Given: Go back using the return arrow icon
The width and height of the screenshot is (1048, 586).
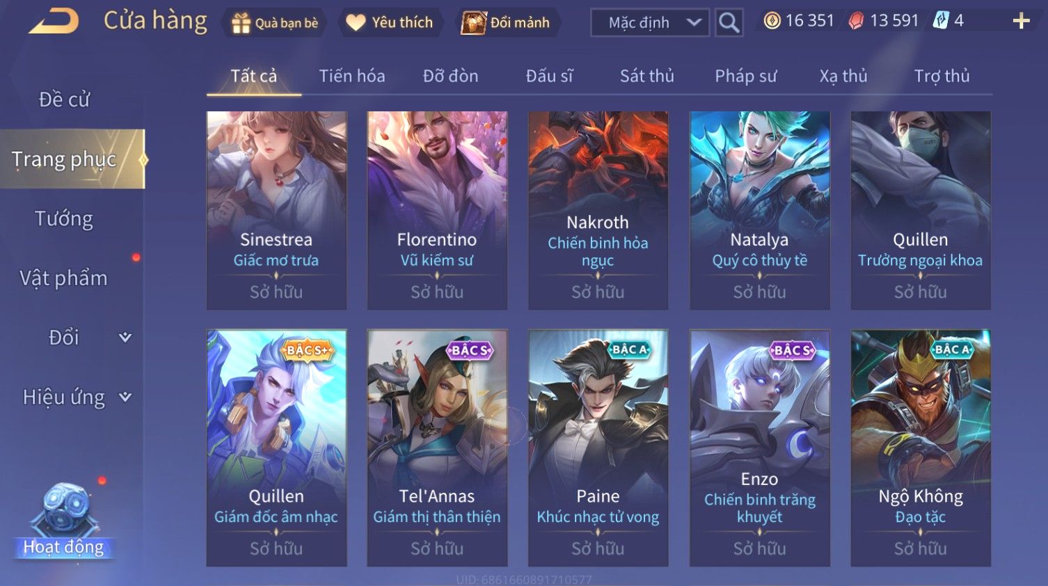Looking at the screenshot, I should tap(54, 21).
